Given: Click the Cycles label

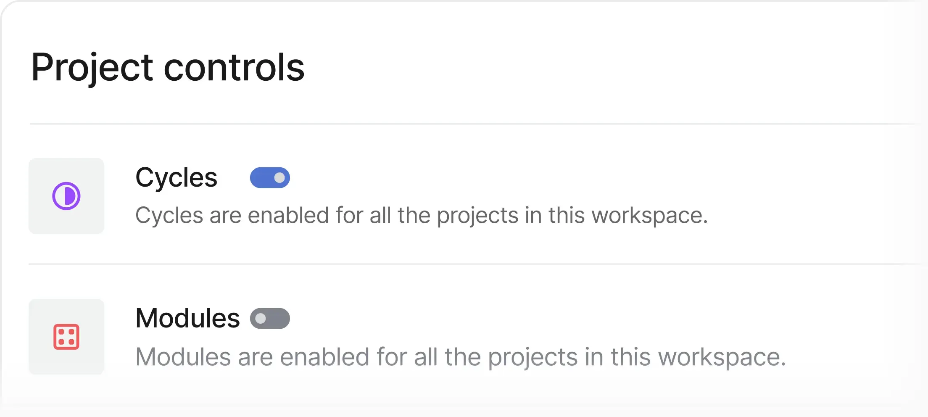Looking at the screenshot, I should [176, 177].
